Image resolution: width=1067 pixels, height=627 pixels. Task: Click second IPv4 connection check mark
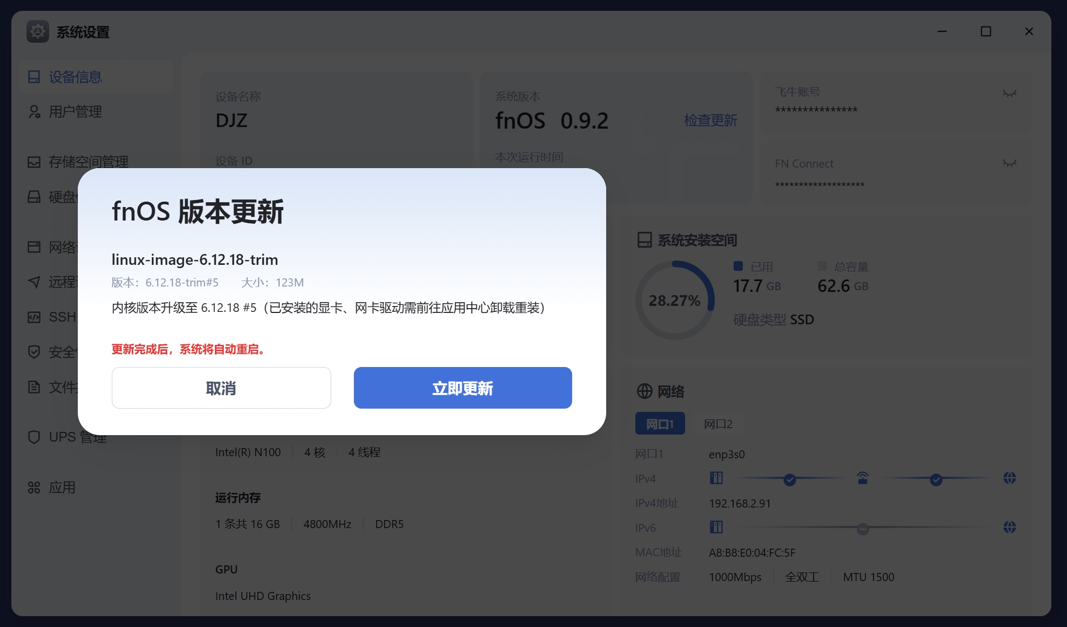pyautogui.click(x=936, y=479)
